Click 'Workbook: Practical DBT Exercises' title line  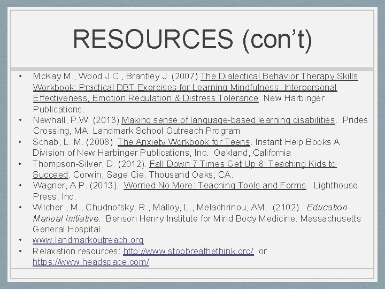pyautogui.click(x=185, y=87)
